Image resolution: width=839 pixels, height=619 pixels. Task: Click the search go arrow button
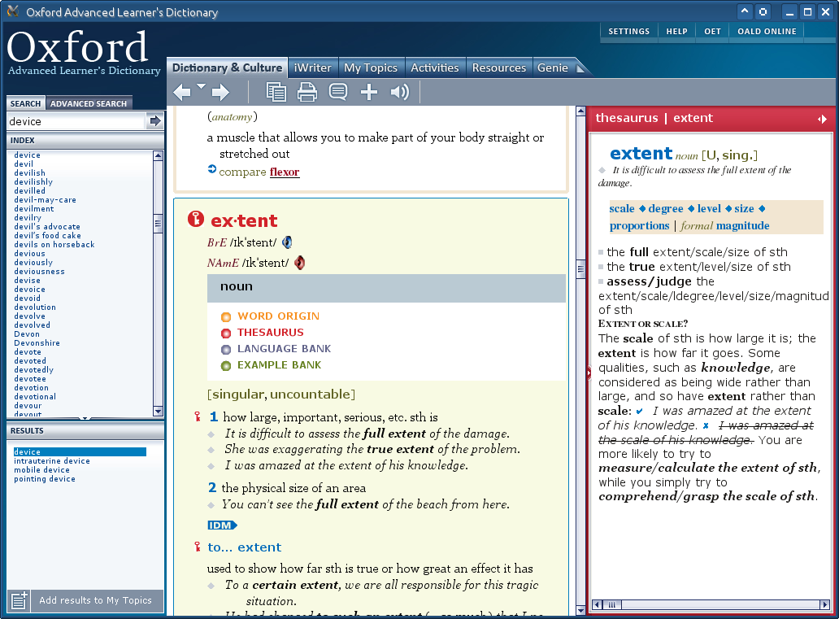click(x=155, y=121)
